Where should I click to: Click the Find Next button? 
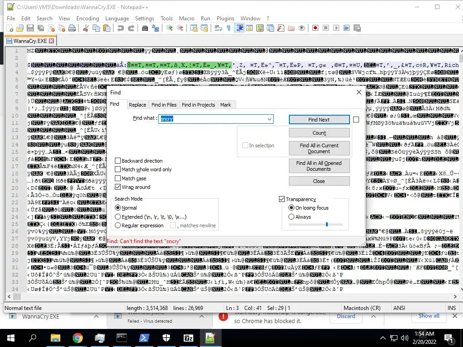(x=319, y=119)
